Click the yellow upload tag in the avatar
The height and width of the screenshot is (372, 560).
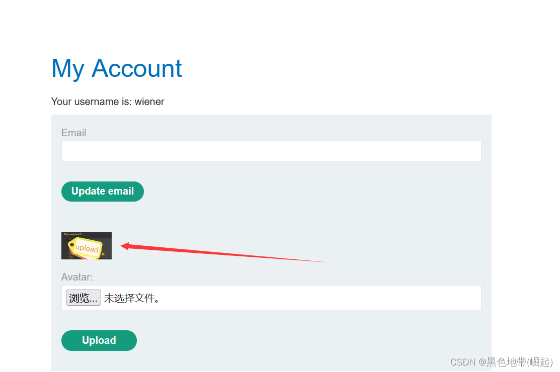coord(86,247)
